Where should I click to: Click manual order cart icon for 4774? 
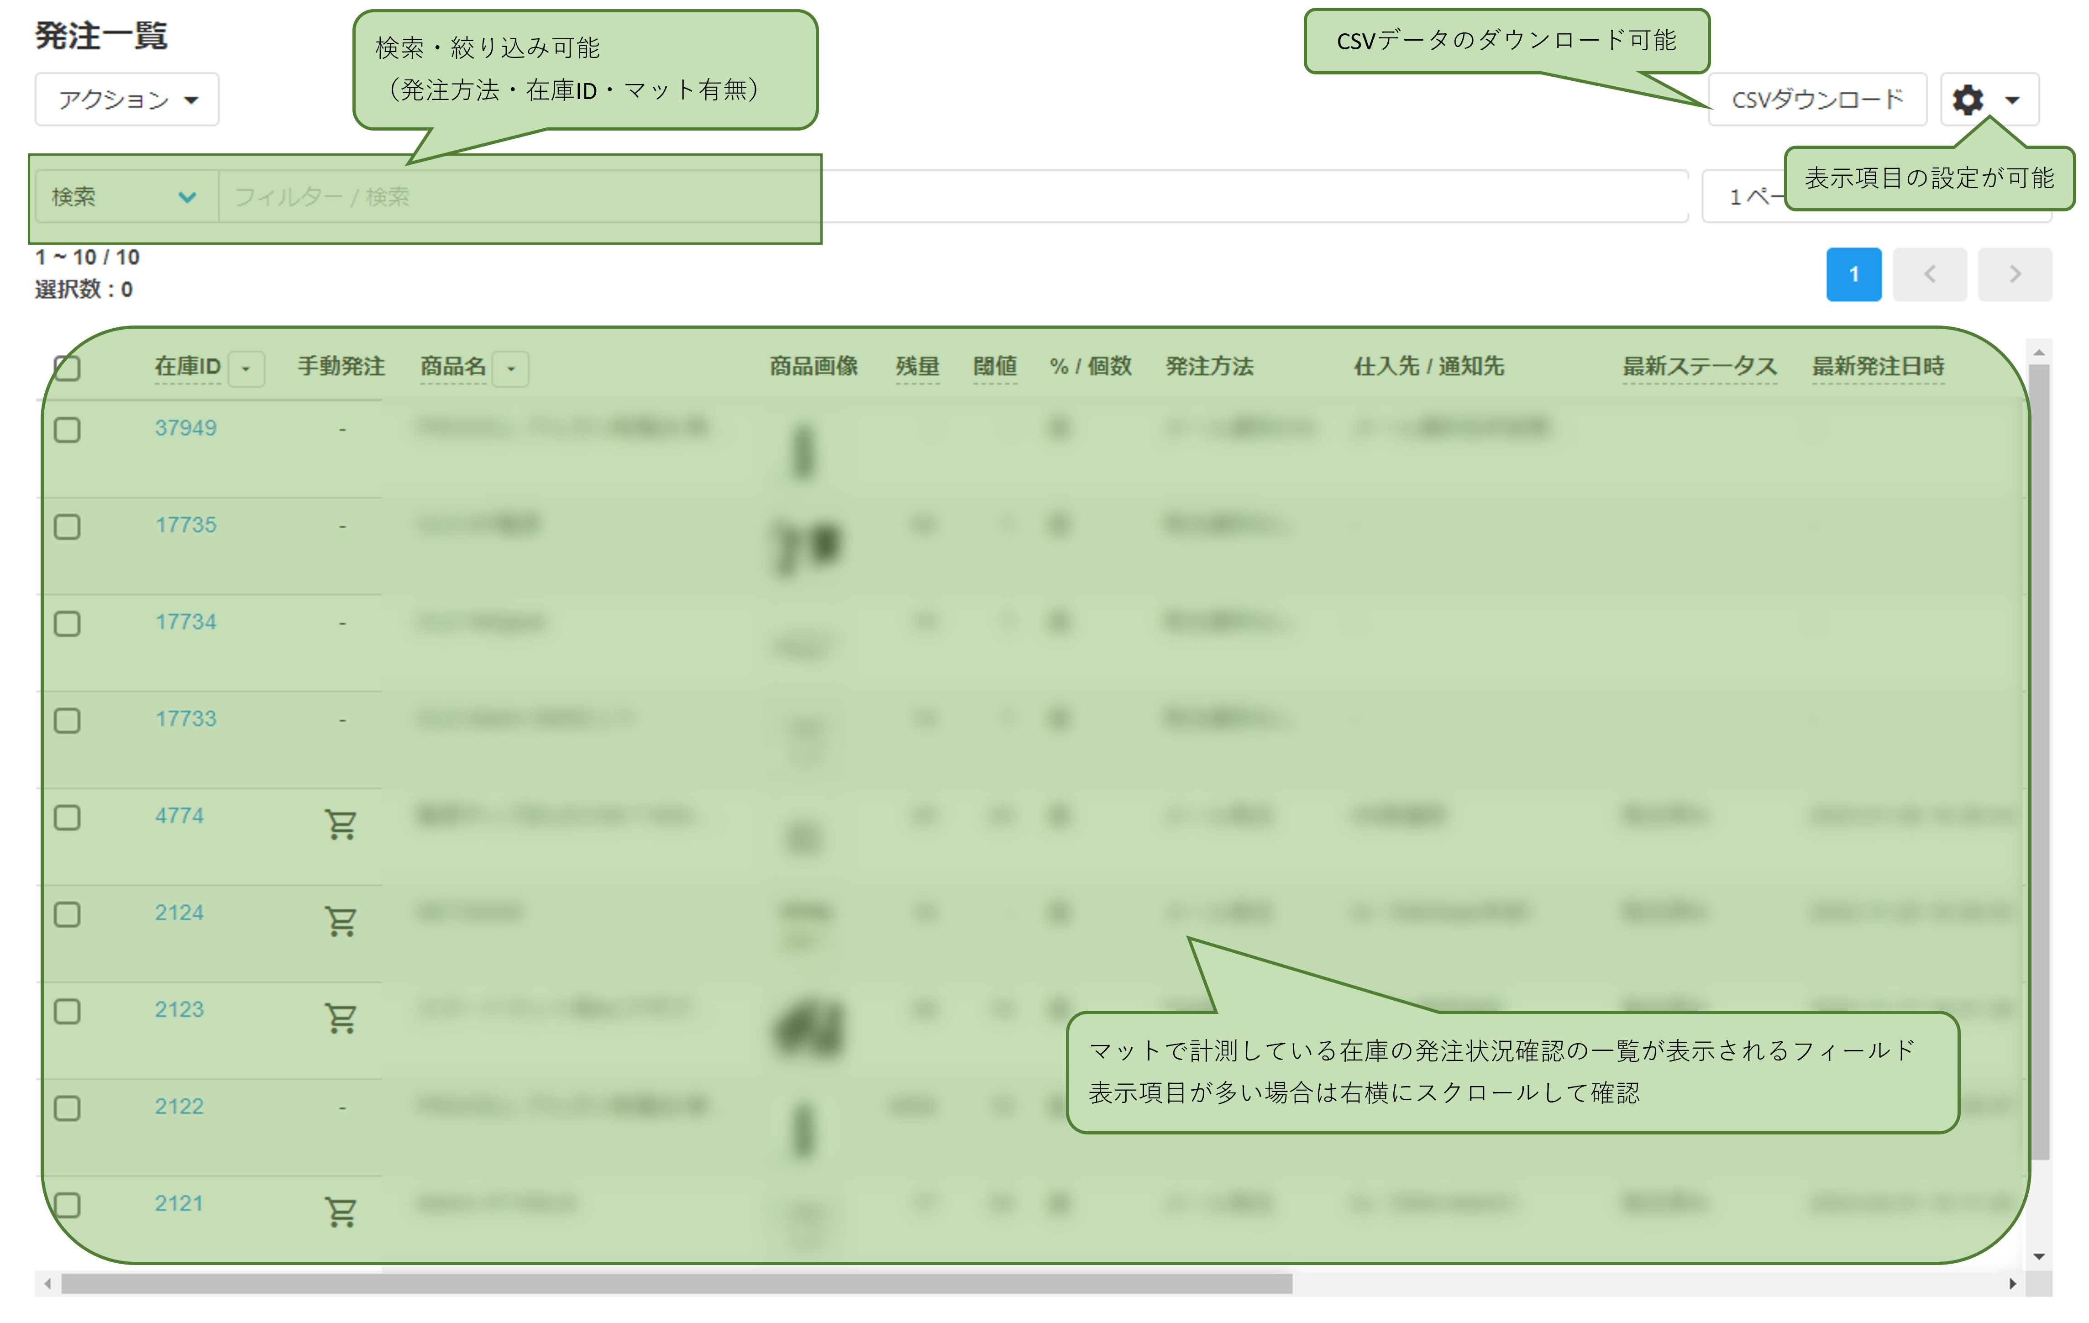341,824
